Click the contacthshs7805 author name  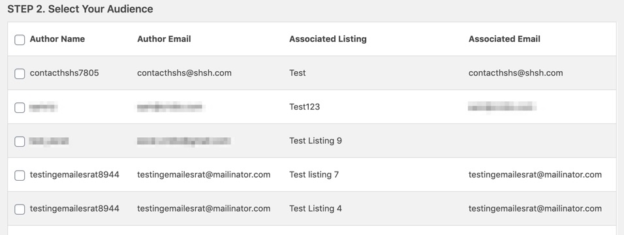click(65, 73)
